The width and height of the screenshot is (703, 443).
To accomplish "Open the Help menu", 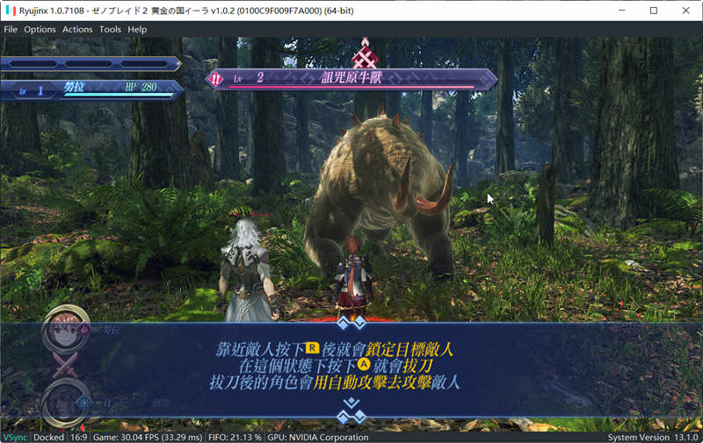I will pos(137,30).
